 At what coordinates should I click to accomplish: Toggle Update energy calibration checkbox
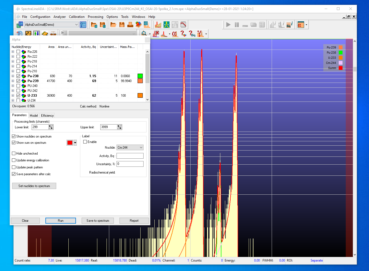coord(14,160)
